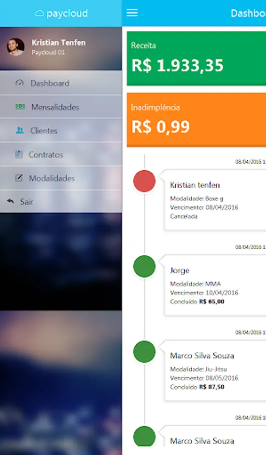Click the paycloud cloud logo icon
Screen dimensions: 266x455
39,13
